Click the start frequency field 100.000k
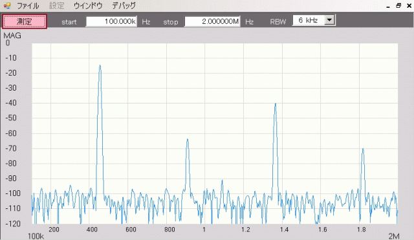 [111, 21]
